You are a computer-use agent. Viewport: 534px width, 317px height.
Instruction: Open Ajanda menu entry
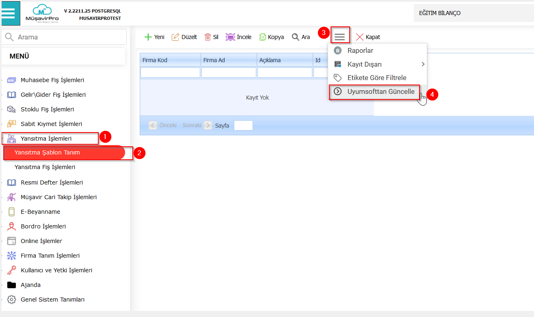(30, 285)
